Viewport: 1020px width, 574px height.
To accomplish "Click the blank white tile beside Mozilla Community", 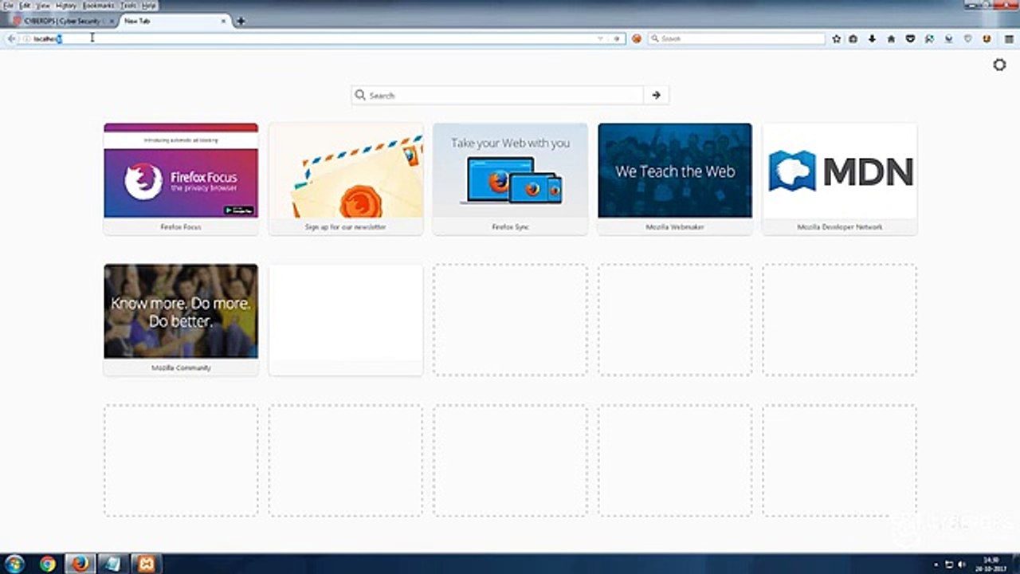I will tap(346, 320).
